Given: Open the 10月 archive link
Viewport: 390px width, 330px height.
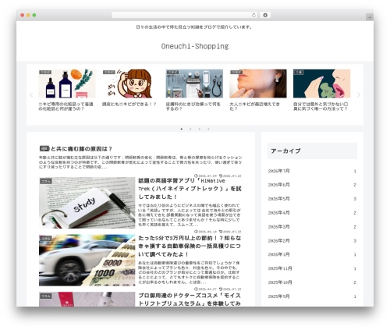Looking at the screenshot, I should tap(312, 282).
